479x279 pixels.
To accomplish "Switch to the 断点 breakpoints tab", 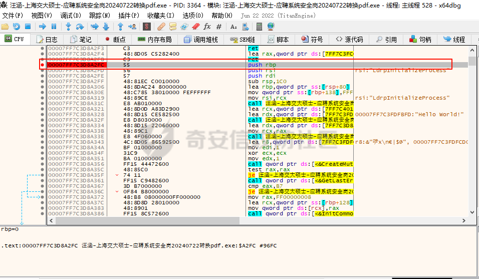I will [115, 40].
